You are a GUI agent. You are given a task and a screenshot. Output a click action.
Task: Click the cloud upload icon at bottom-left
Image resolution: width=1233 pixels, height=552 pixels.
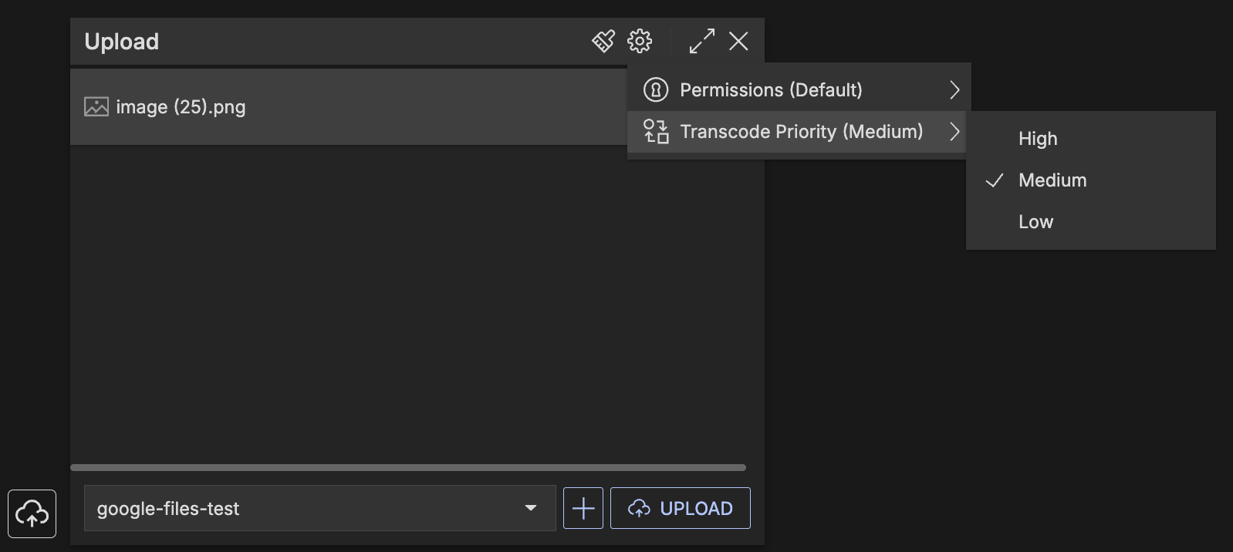[x=32, y=513]
